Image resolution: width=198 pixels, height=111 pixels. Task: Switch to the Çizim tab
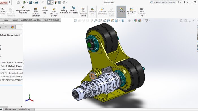click(6, 20)
